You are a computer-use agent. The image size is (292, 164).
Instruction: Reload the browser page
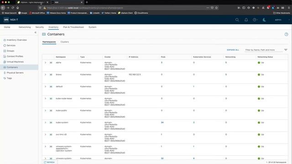pyautogui.click(x=13, y=8)
